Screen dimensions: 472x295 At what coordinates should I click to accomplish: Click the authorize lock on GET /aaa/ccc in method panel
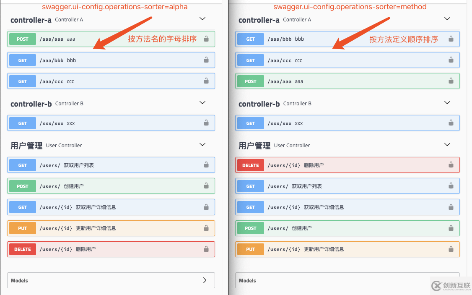click(x=451, y=60)
